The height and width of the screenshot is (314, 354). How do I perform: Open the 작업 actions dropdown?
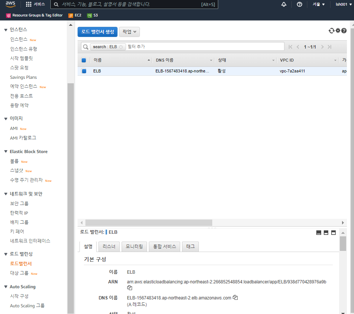pyautogui.click(x=129, y=32)
